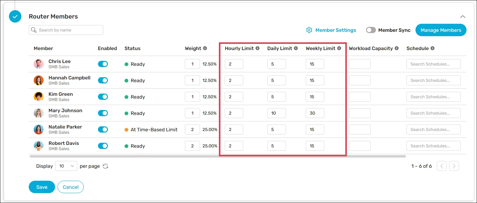Click Natalie Parker's Weight input
This screenshot has height=203, width=477.
(192, 129)
